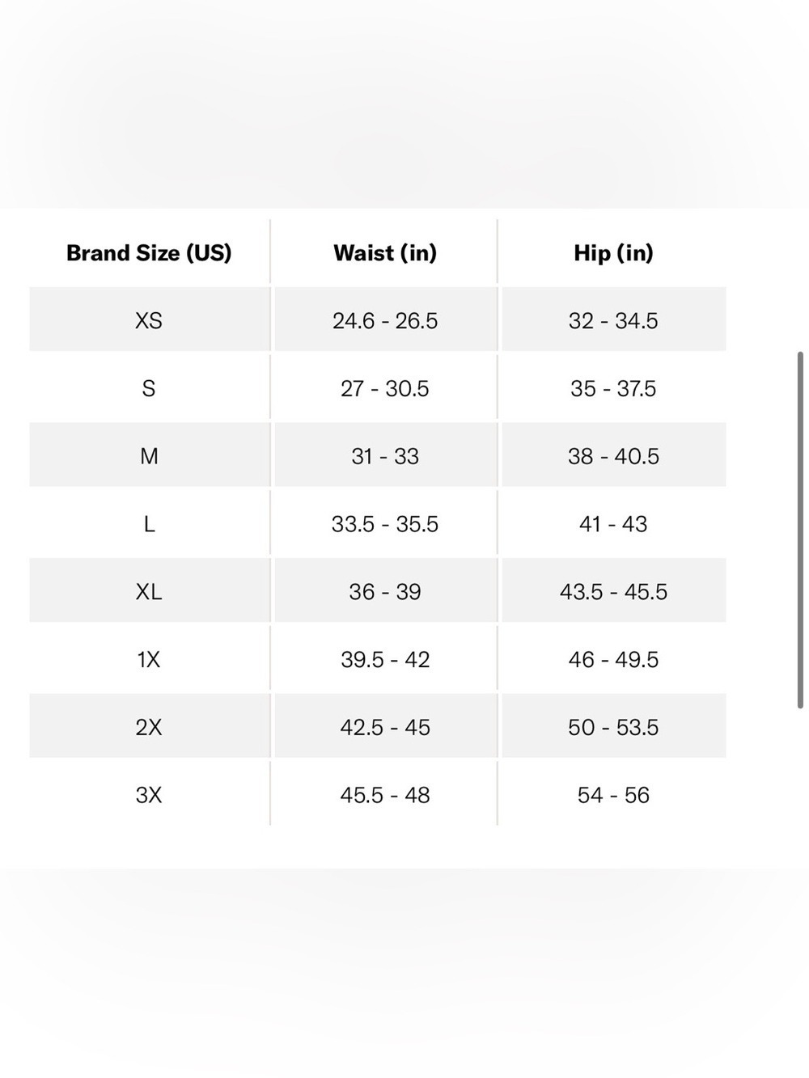Click the Hip (in) column header

click(x=613, y=253)
